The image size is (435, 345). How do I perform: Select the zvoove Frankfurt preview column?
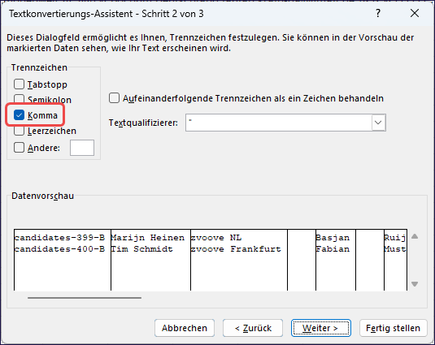pyautogui.click(x=239, y=260)
